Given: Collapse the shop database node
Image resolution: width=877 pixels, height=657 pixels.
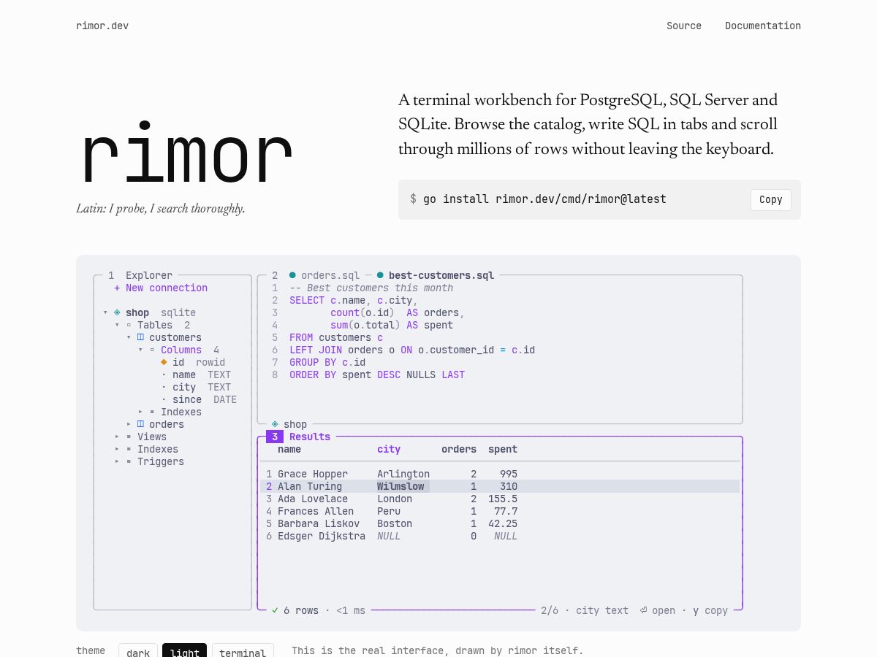Looking at the screenshot, I should (x=105, y=312).
